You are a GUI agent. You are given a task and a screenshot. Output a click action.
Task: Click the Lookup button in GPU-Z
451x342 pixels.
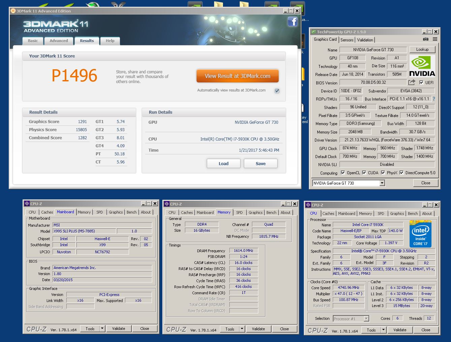(422, 49)
